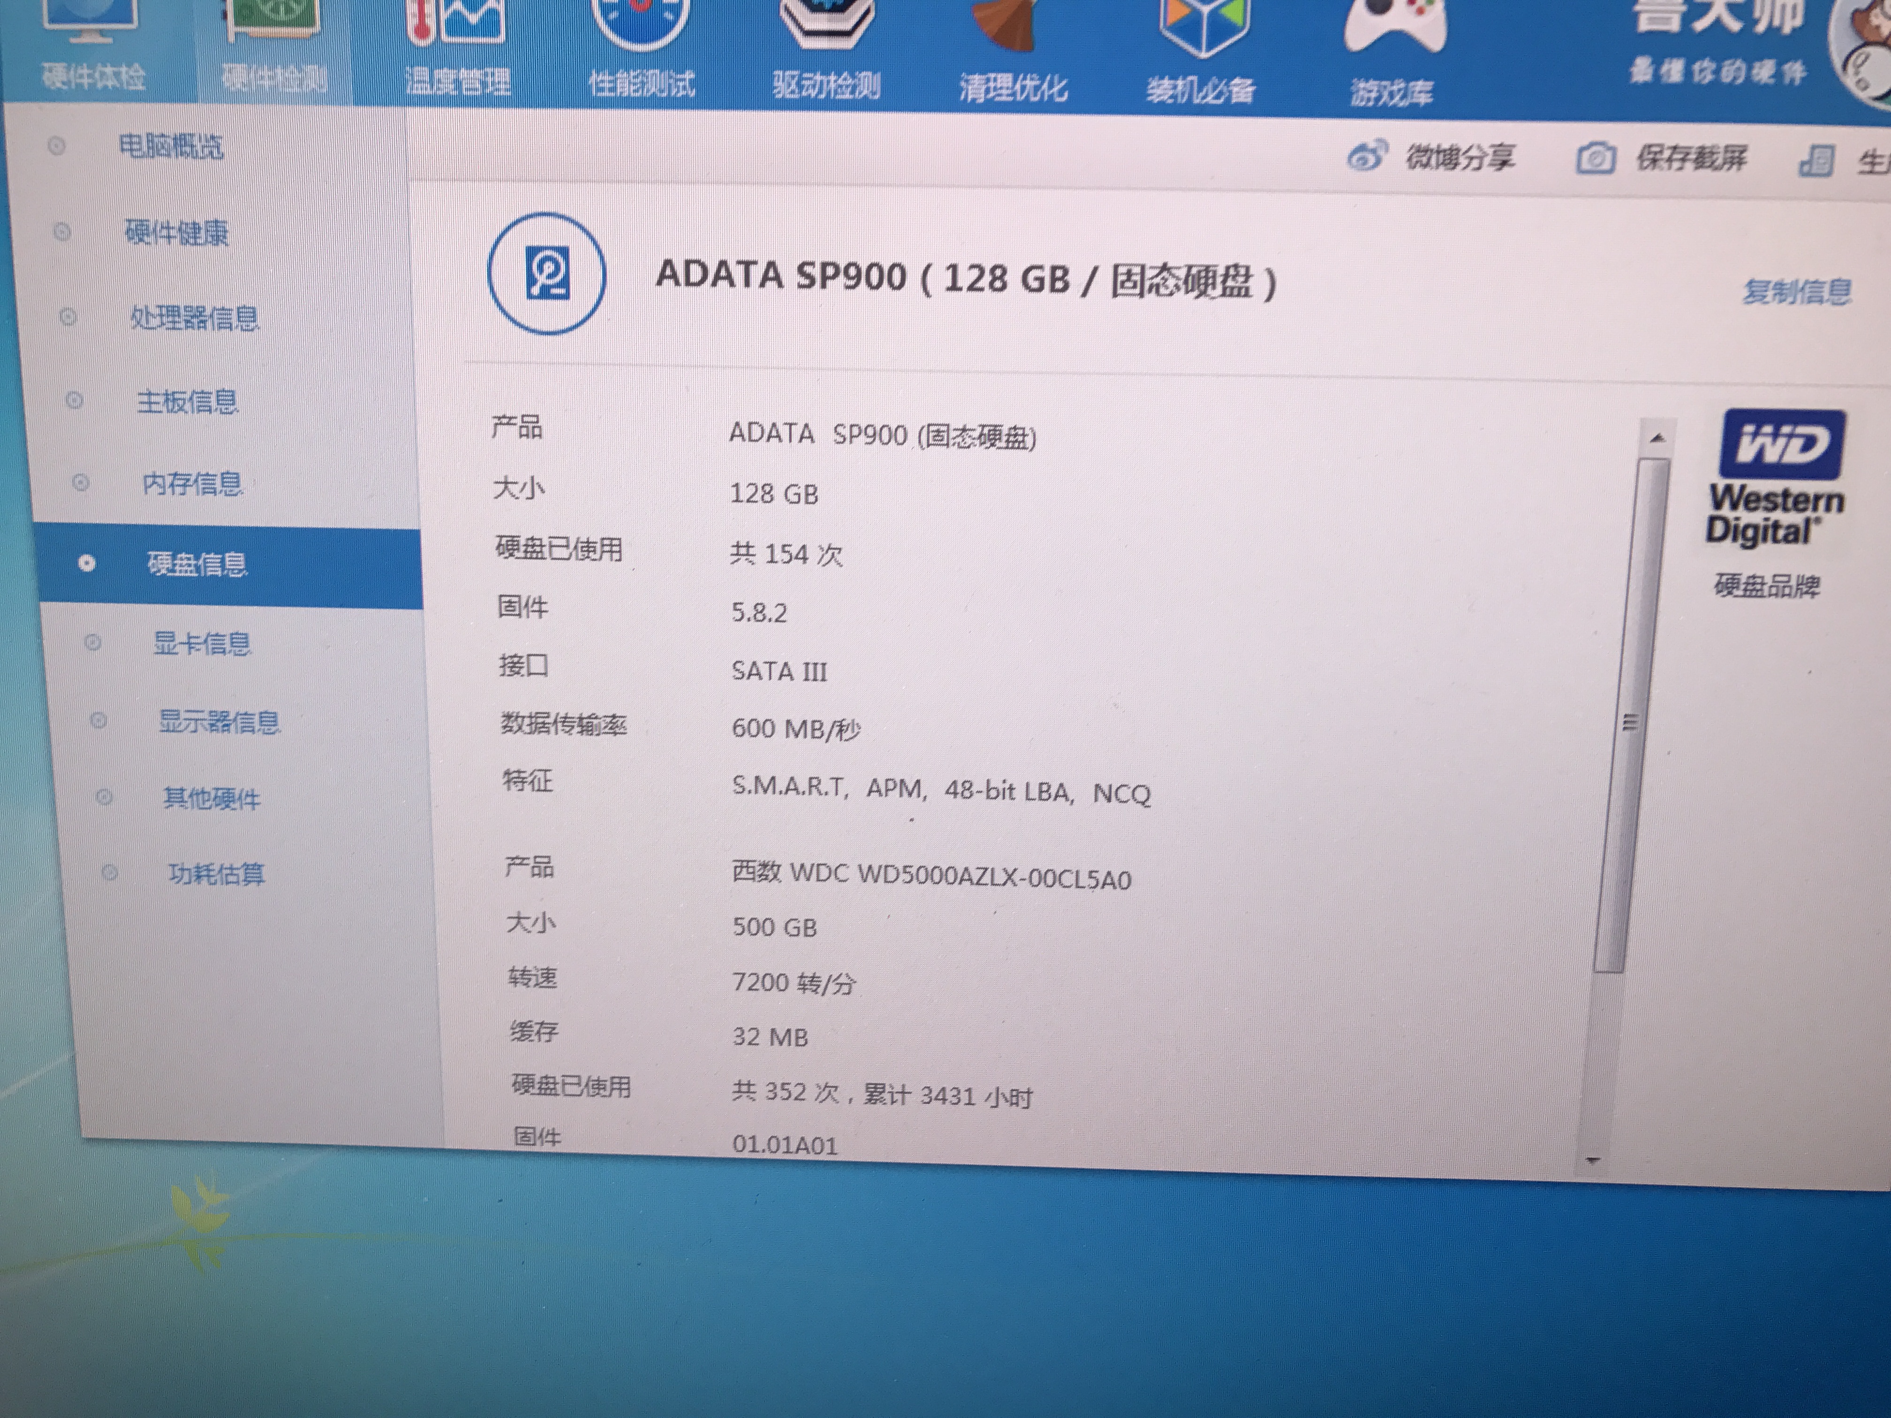Open the 清理优化 cleanup optimization tab
Screen dimensions: 1891x1418
[x=1013, y=87]
